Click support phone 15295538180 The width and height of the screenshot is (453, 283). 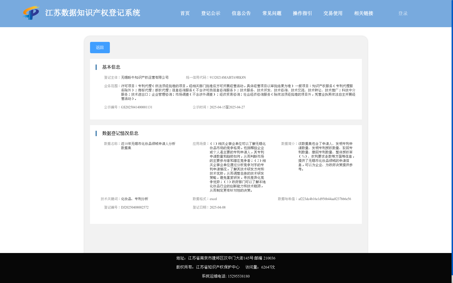(x=239, y=276)
